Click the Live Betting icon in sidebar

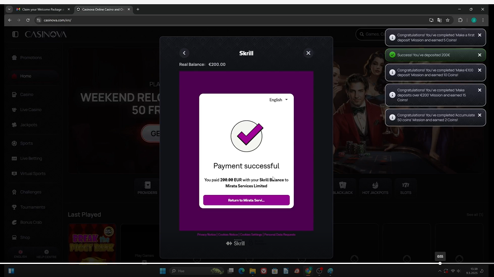click(14, 158)
